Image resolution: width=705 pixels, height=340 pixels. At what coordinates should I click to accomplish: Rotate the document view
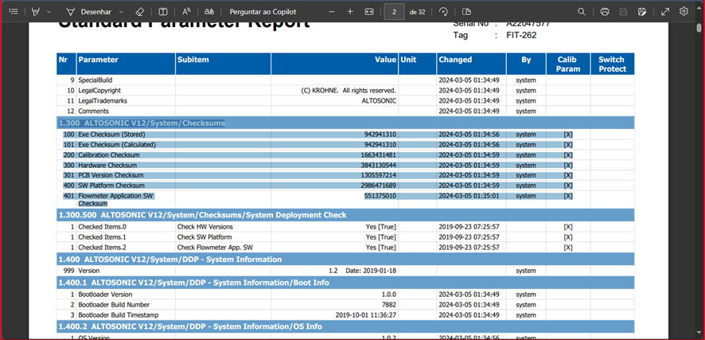click(443, 12)
